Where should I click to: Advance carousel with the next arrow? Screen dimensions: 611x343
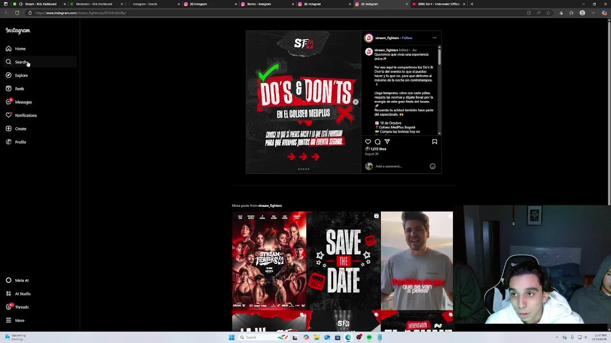(x=355, y=102)
